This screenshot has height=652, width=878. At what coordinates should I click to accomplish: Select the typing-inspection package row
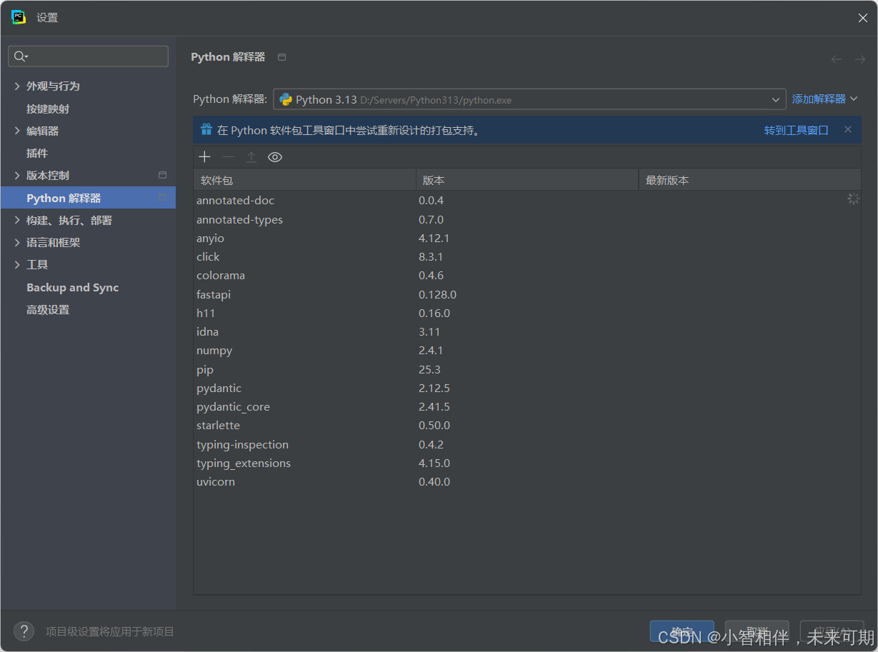[x=527, y=444]
